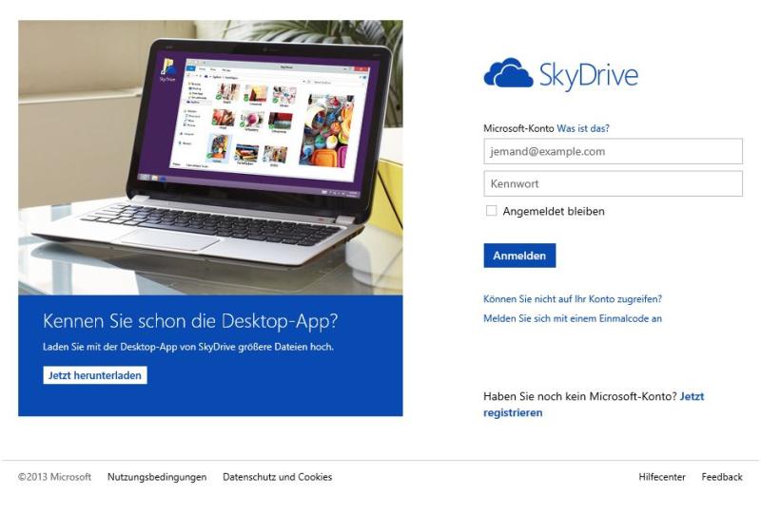This screenshot has width=761, height=532.
Task: Select 'Melden Sie sich mit einem Einmalcode an'
Action: pos(572,319)
